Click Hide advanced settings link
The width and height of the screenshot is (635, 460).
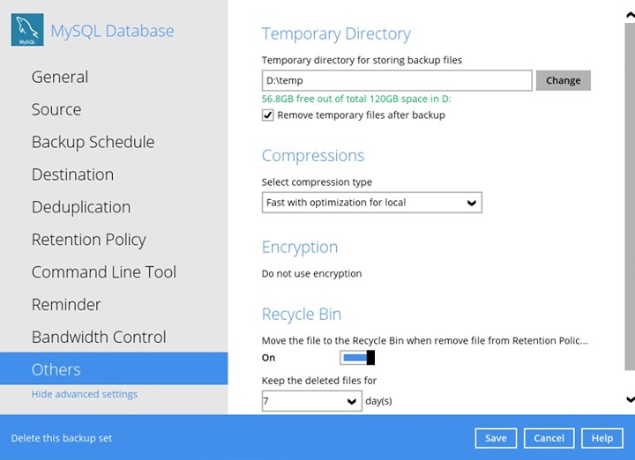(x=85, y=394)
